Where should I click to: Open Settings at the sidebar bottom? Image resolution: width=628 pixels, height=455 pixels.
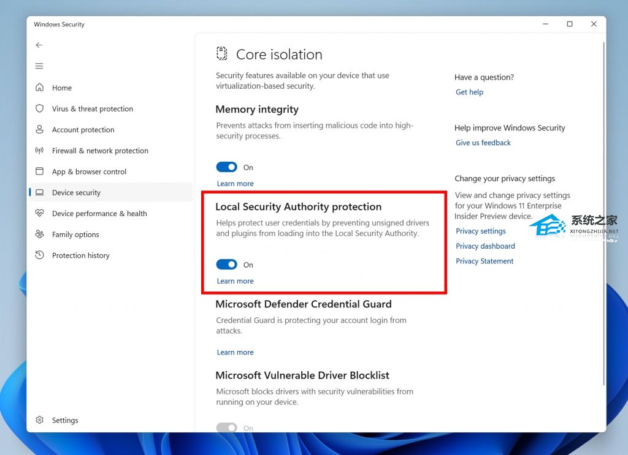coord(64,420)
